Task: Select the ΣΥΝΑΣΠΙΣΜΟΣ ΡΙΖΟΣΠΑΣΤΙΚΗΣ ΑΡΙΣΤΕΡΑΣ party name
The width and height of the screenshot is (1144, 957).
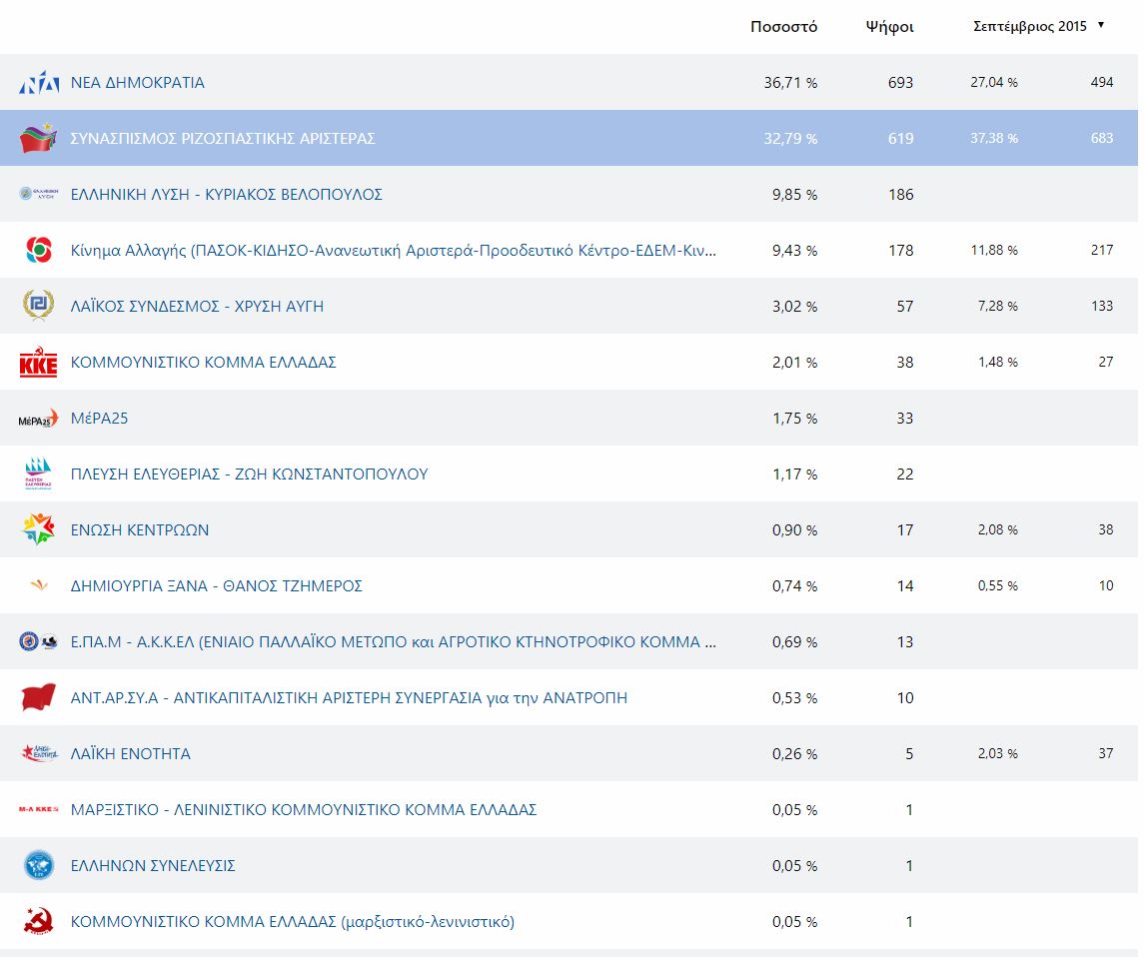Action: click(x=223, y=139)
